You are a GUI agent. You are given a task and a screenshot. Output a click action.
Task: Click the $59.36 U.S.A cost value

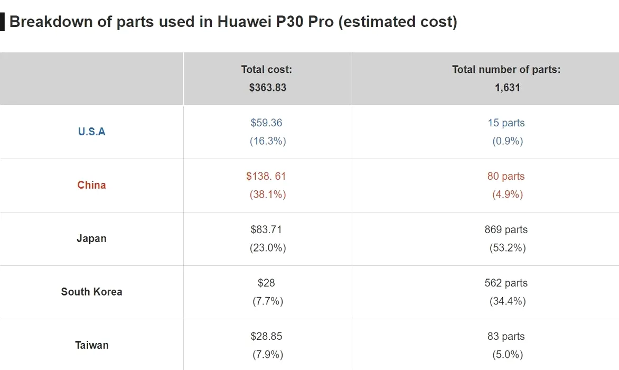point(268,132)
